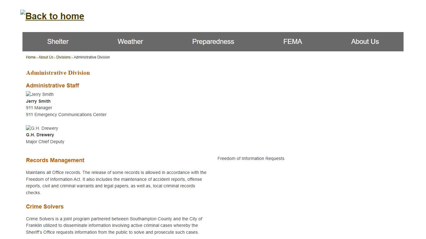This screenshot has width=426, height=239.
Task: Open About Us in the main navigation bar
Action: click(365, 42)
